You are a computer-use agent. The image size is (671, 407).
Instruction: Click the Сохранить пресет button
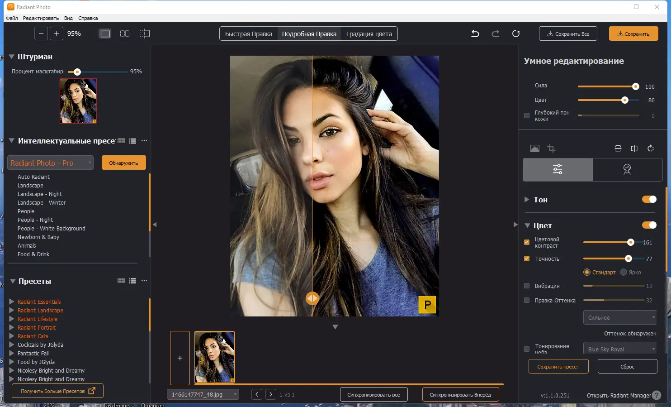[558, 367]
